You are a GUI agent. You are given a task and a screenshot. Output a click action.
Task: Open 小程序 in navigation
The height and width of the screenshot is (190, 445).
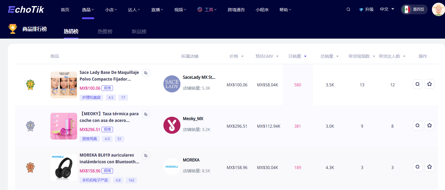pos(262,10)
